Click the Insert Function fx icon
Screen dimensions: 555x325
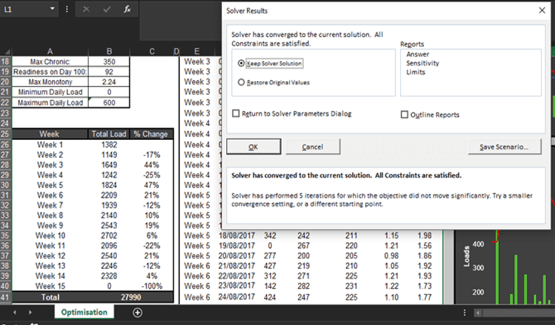tap(128, 10)
